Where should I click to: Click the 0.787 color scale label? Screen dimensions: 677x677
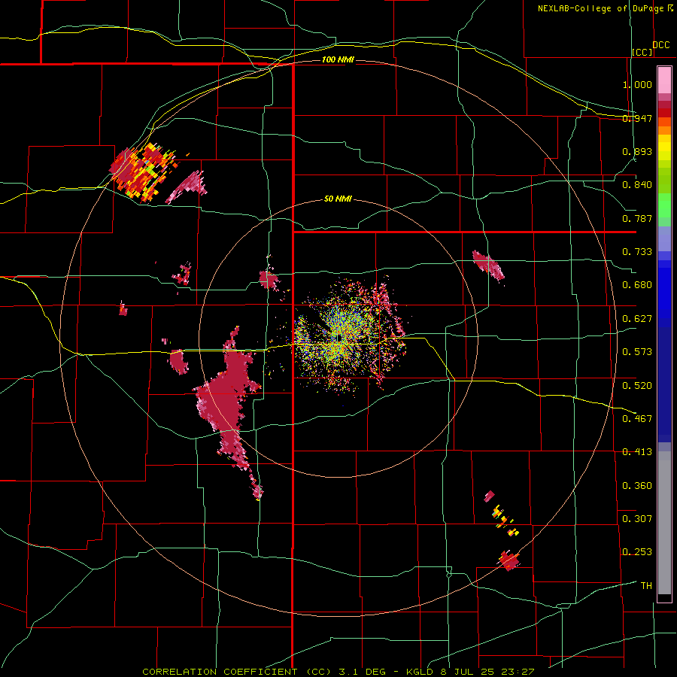[x=637, y=218]
